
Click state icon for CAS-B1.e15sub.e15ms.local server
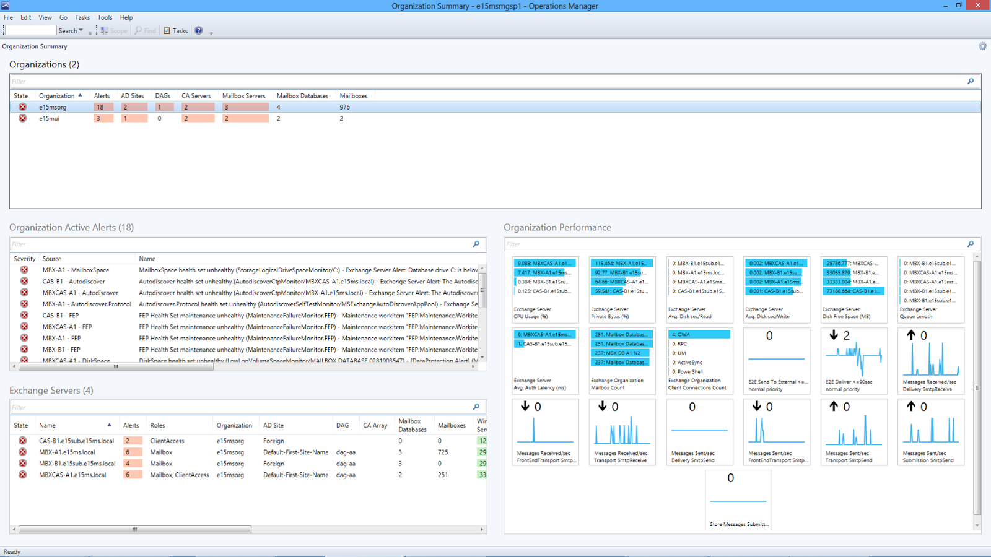[23, 441]
